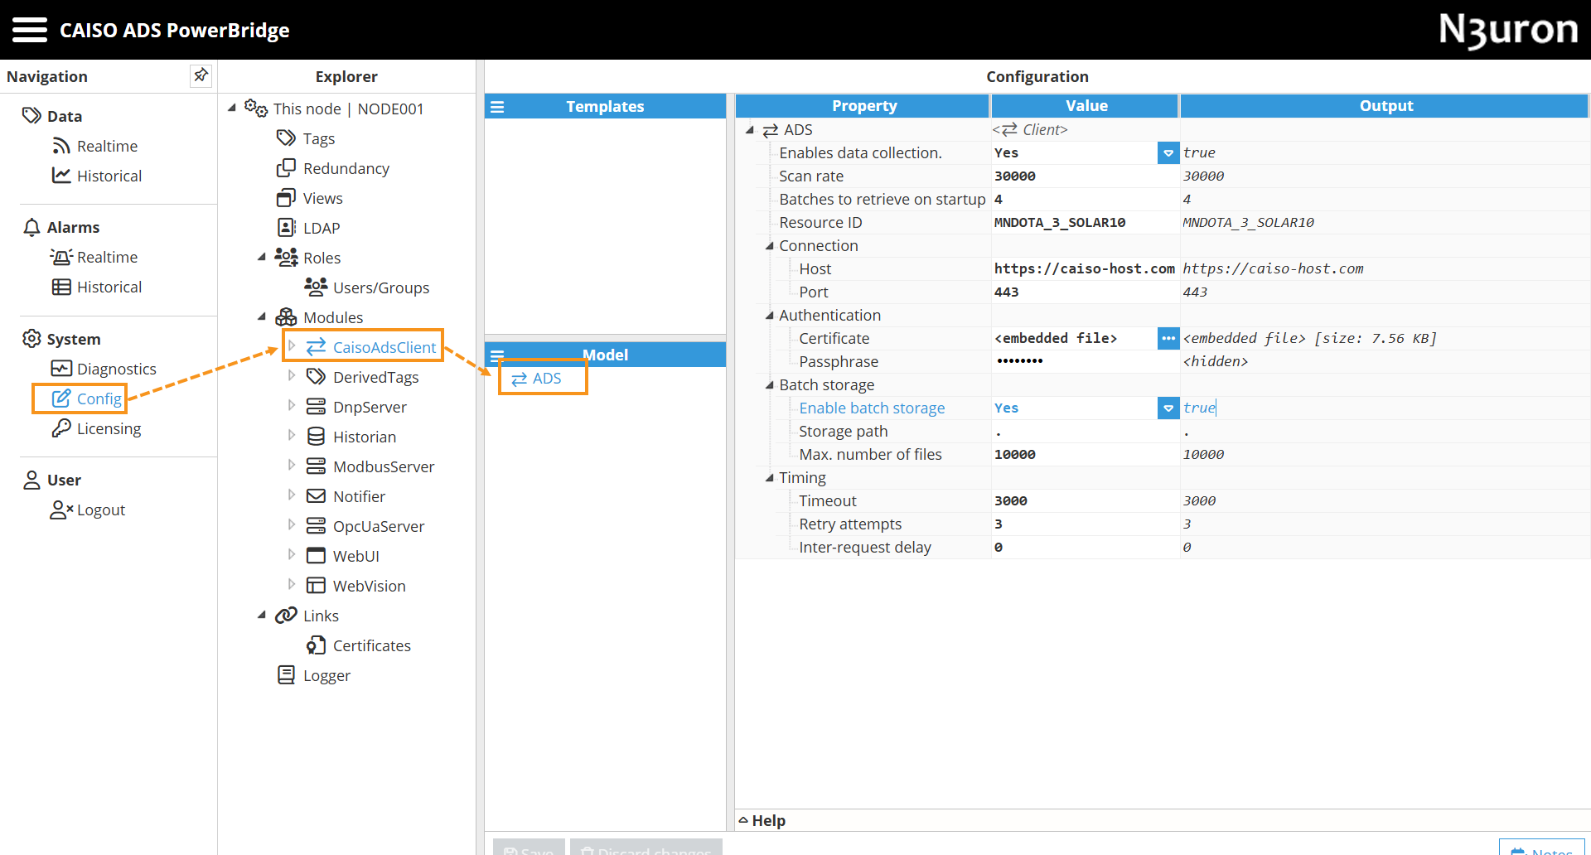Collapse the Timing property group
The width and height of the screenshot is (1591, 855).
click(x=770, y=477)
